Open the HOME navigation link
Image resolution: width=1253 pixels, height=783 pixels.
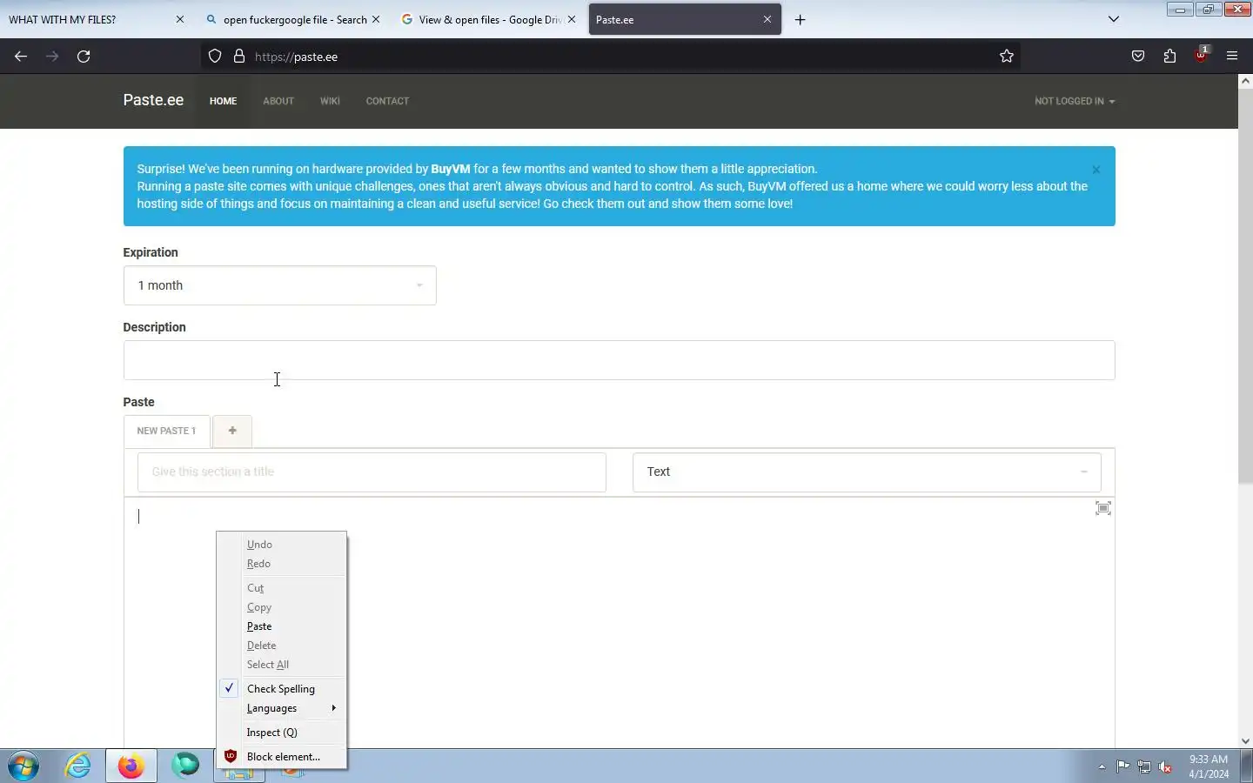(x=223, y=101)
